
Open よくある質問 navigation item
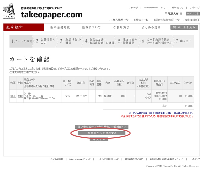click(151, 27)
